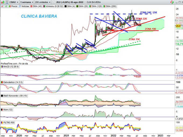The image size is (183, 137).
Task: Click the Blai5 Koncorde indicator icon
Action: tap(2, 95)
